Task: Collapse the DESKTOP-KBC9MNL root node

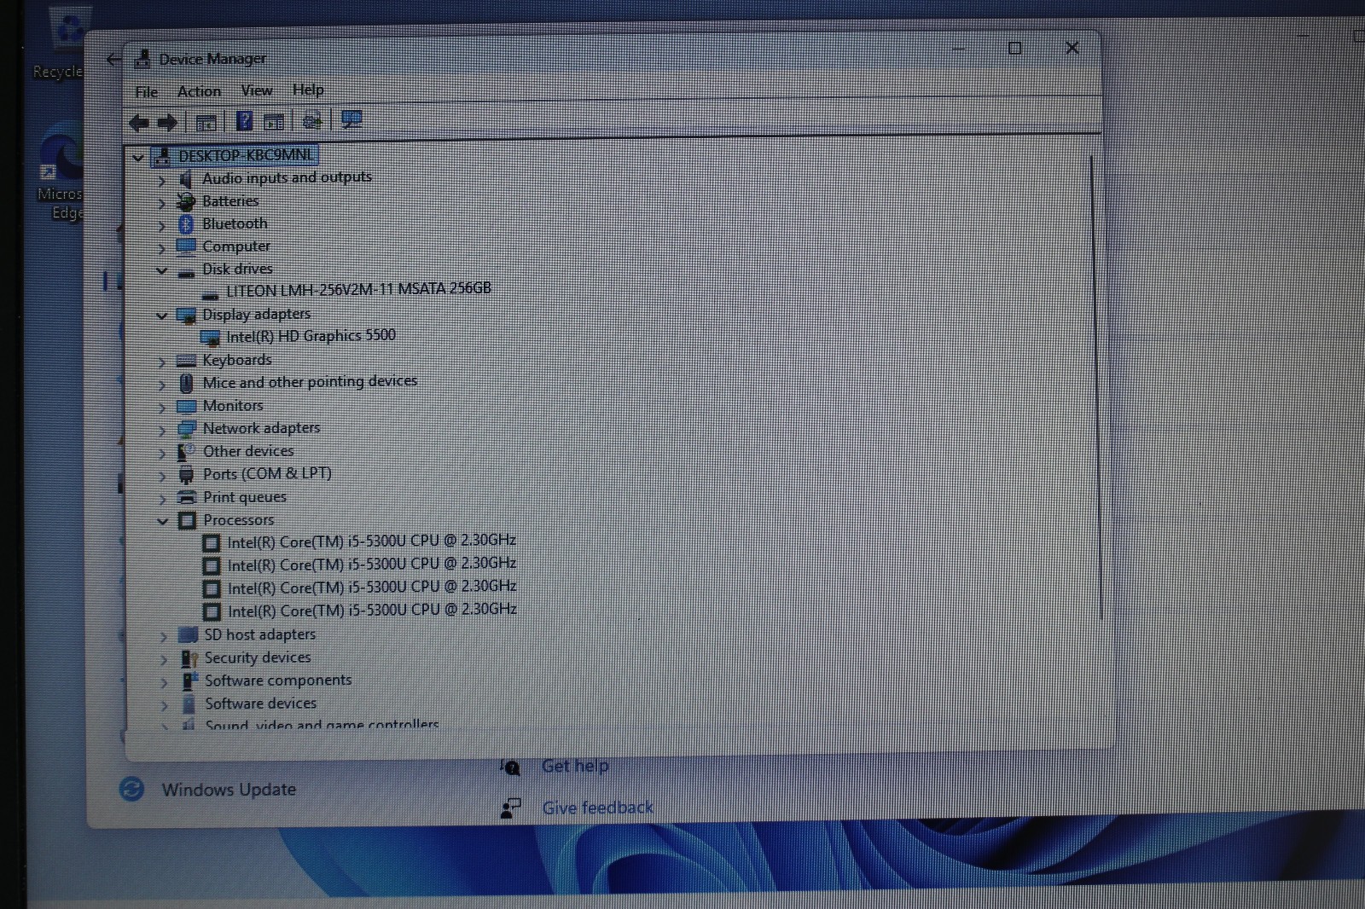Action: (138, 157)
